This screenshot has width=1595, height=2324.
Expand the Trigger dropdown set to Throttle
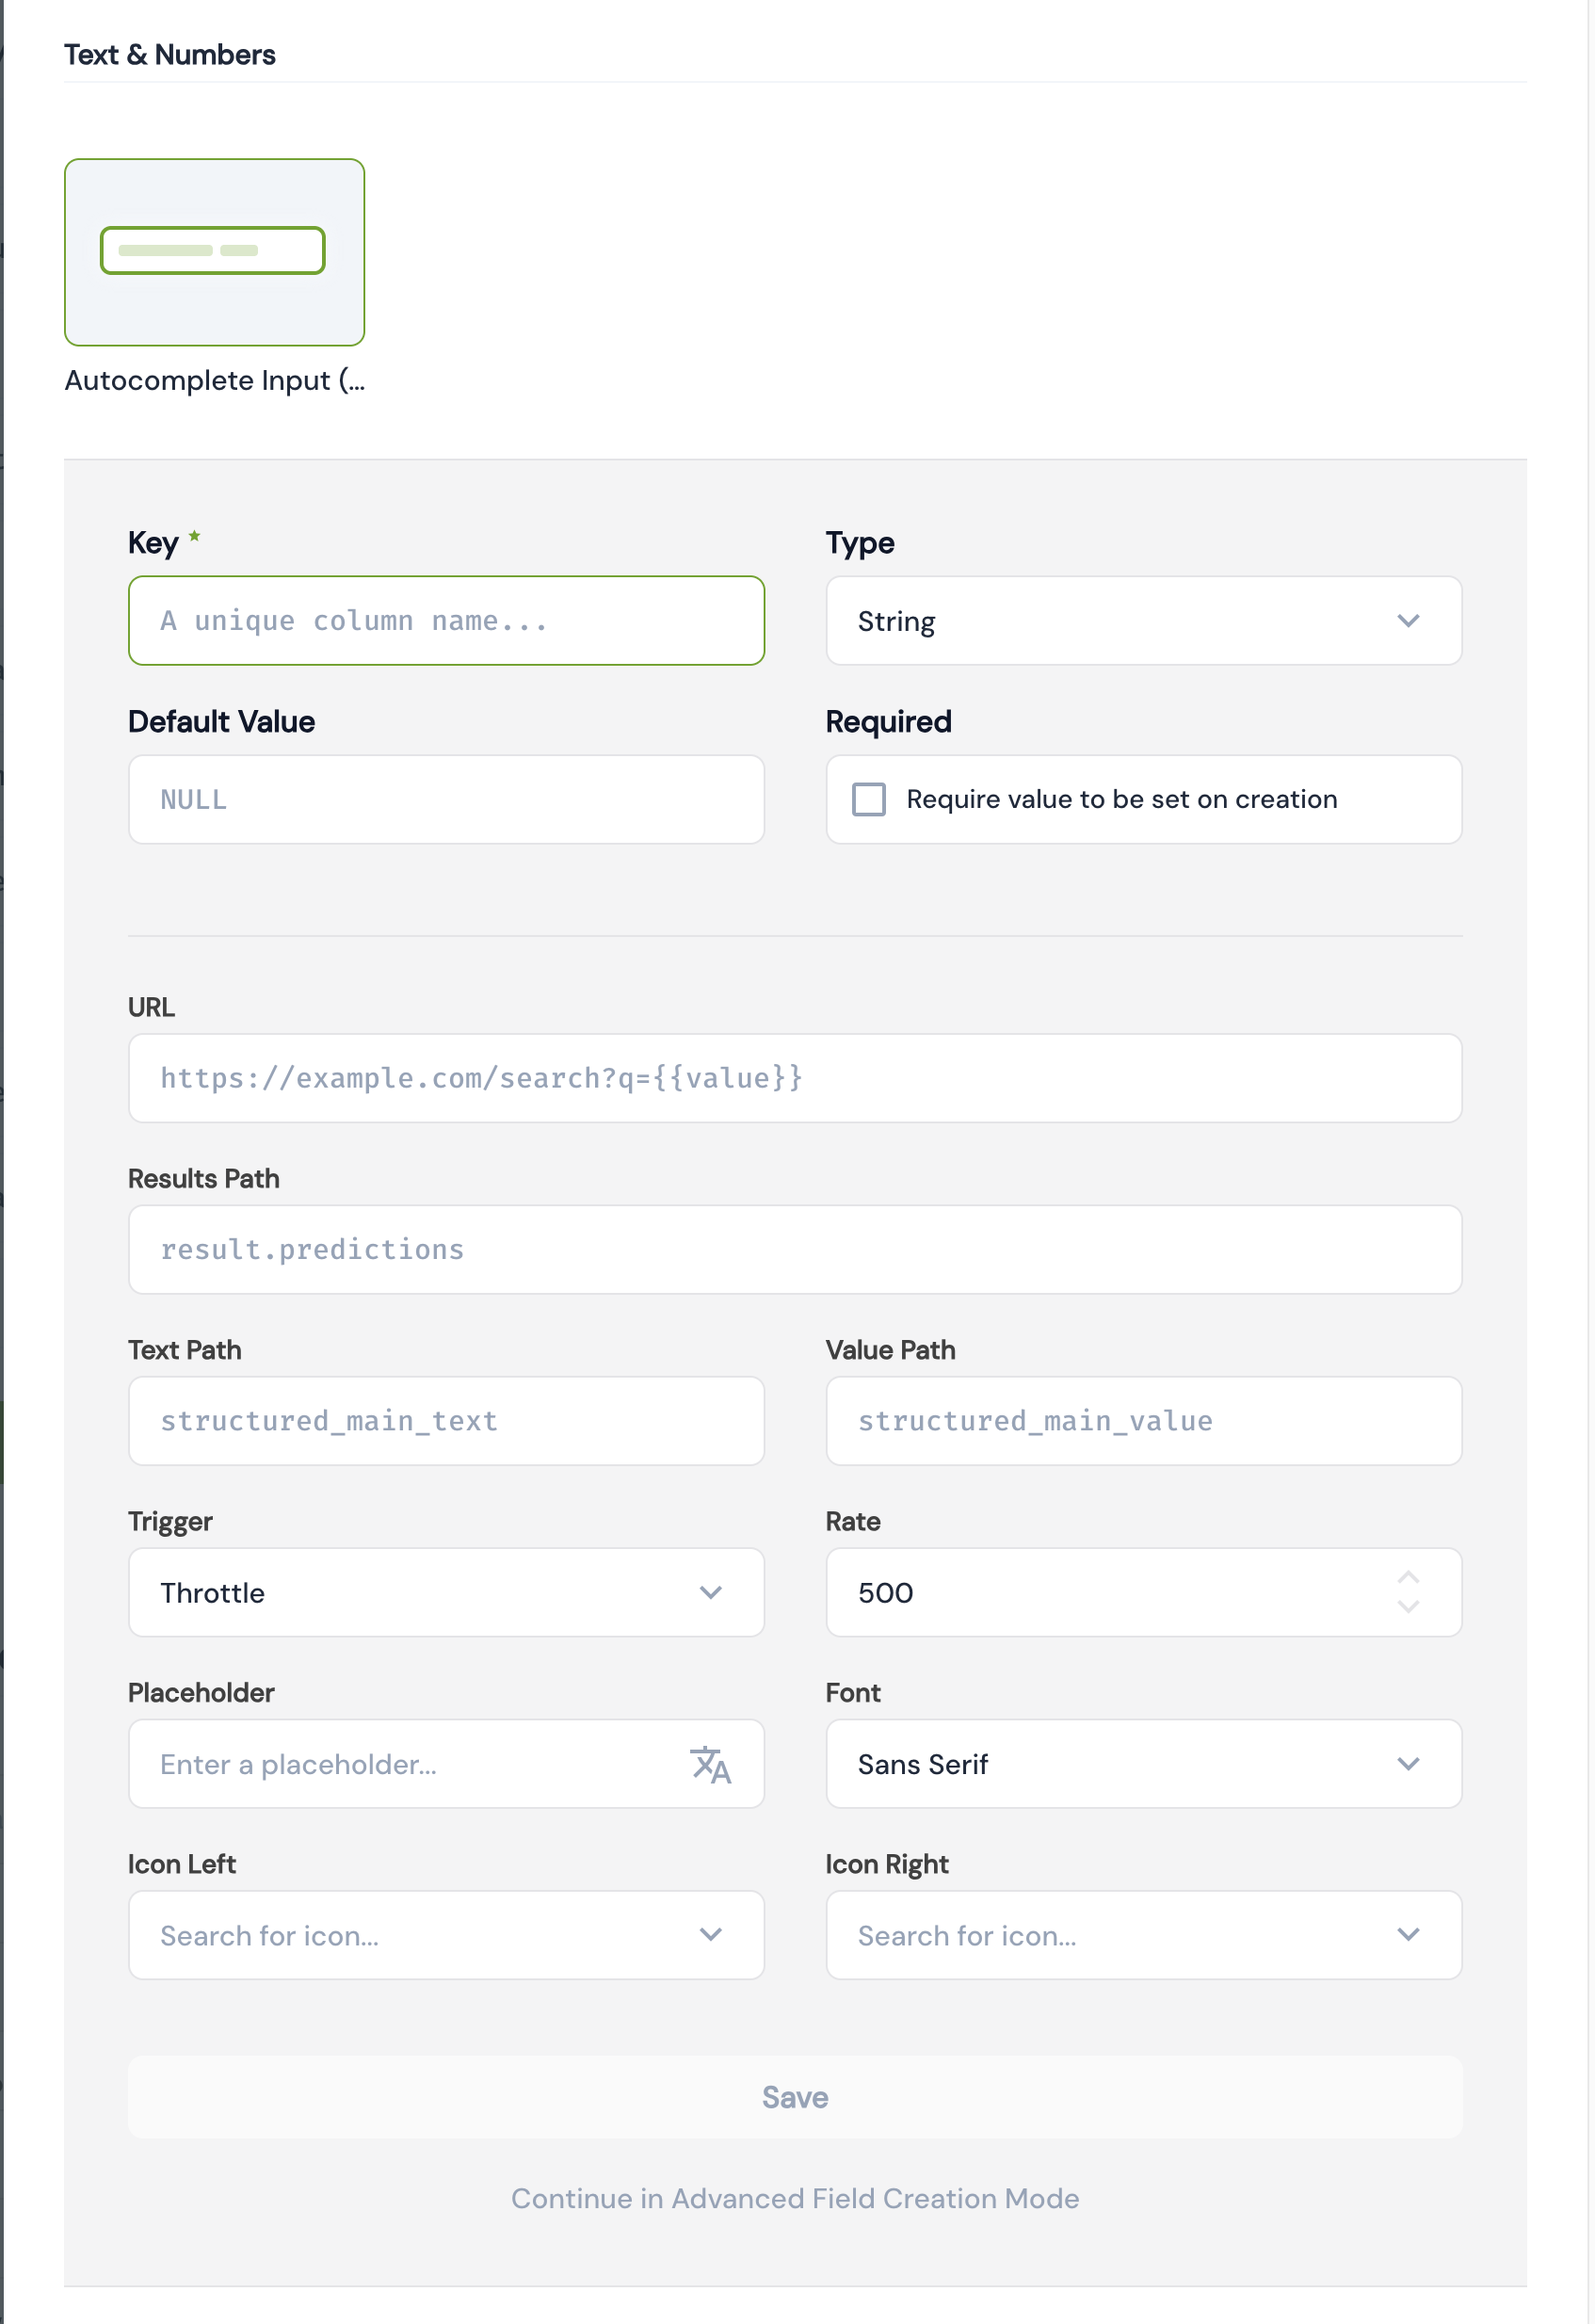446,1592
